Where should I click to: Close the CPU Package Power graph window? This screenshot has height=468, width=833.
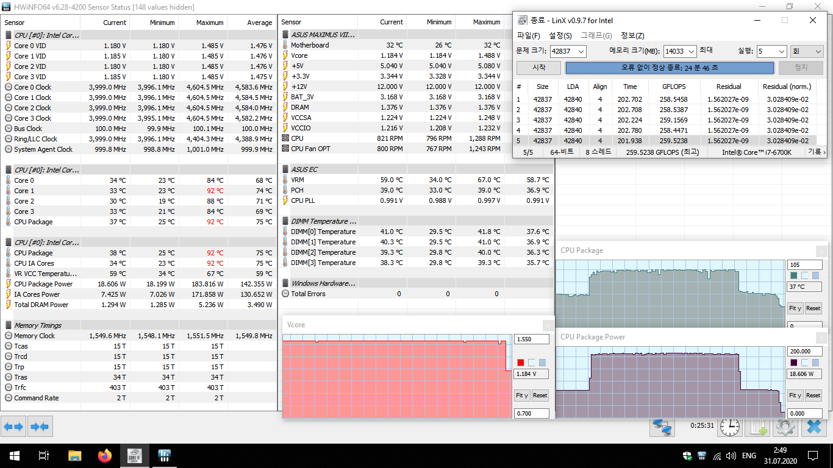pyautogui.click(x=821, y=337)
